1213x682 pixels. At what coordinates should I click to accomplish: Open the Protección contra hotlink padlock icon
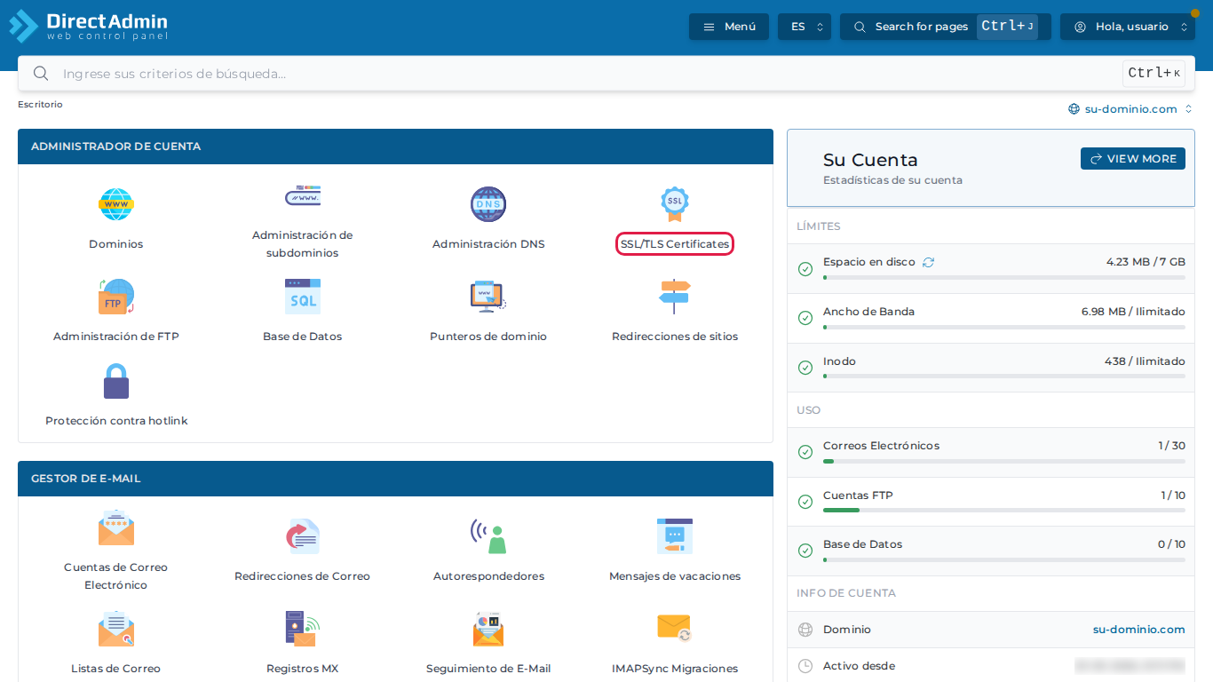coord(116,381)
